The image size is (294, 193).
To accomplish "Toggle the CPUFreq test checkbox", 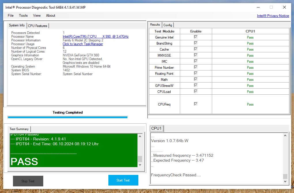I will pos(195,104).
